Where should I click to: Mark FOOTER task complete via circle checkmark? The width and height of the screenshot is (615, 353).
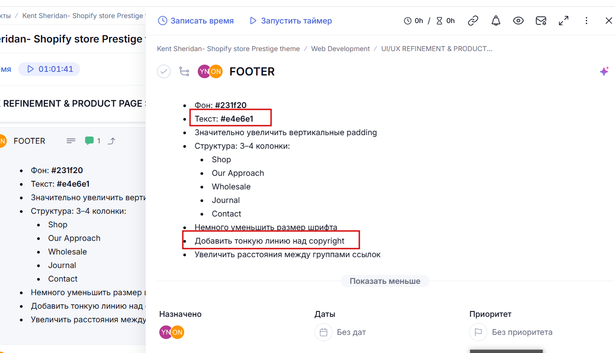164,71
